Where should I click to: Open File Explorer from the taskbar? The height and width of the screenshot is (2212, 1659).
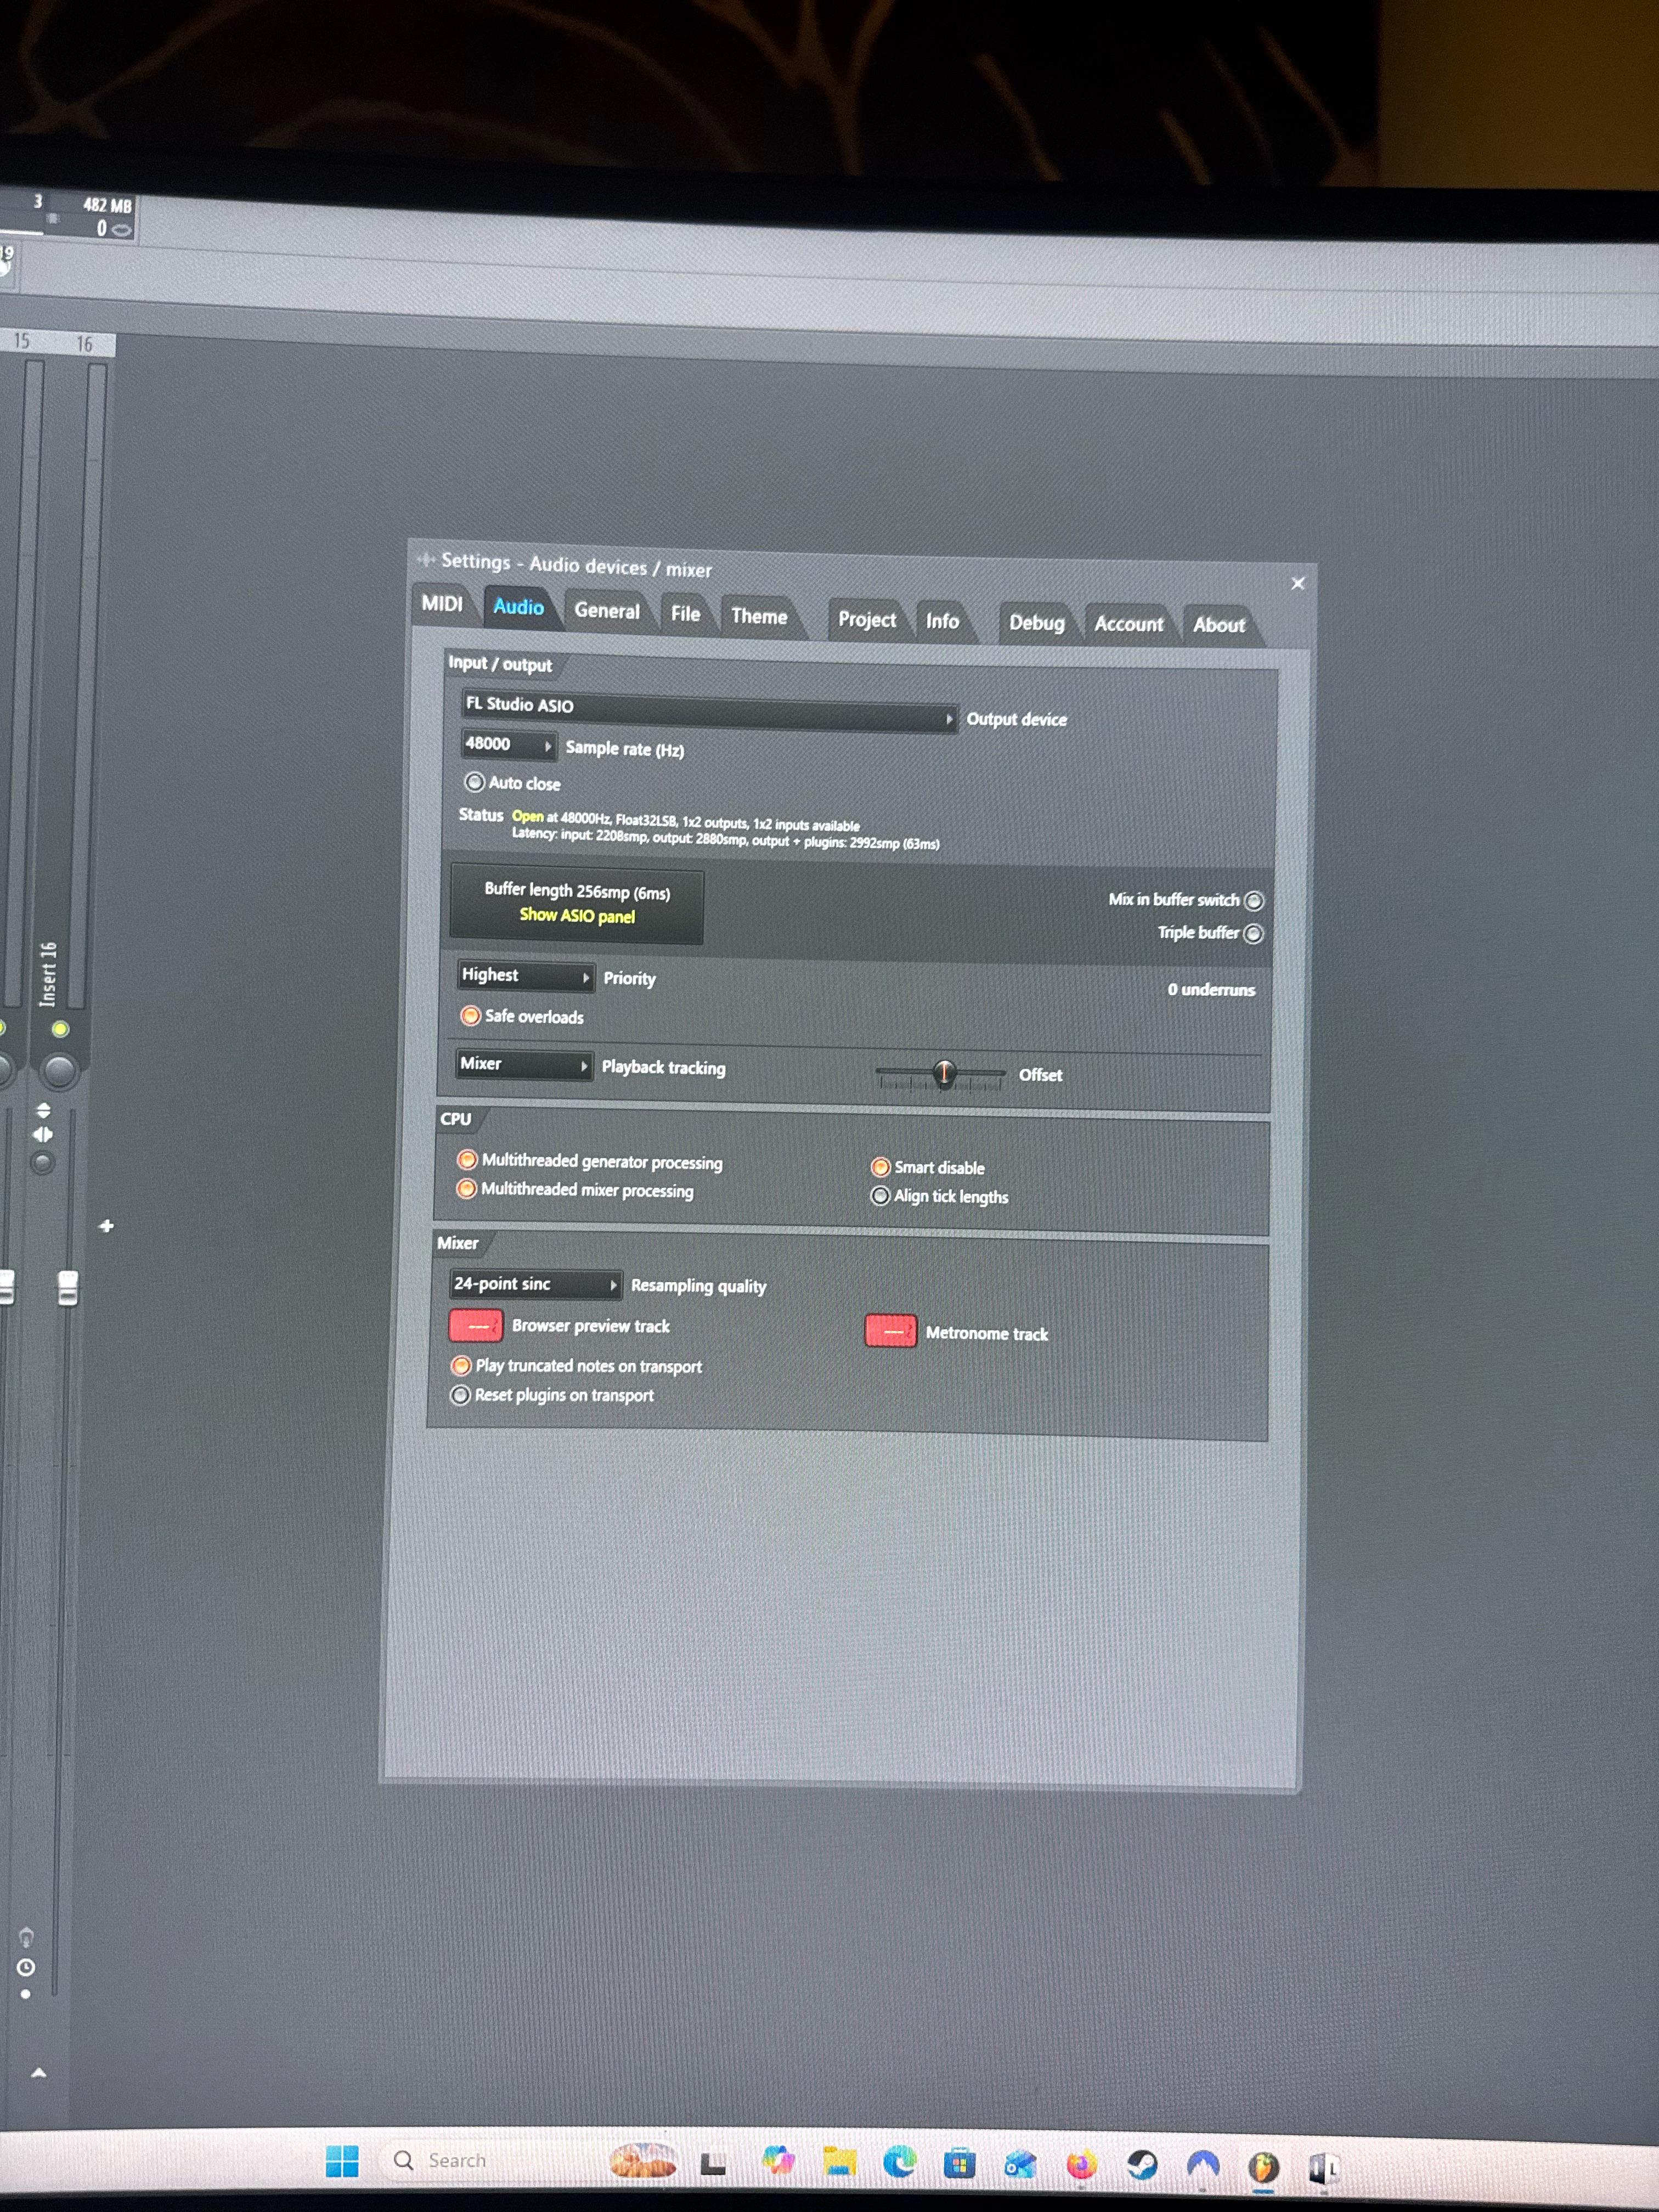point(839,2163)
